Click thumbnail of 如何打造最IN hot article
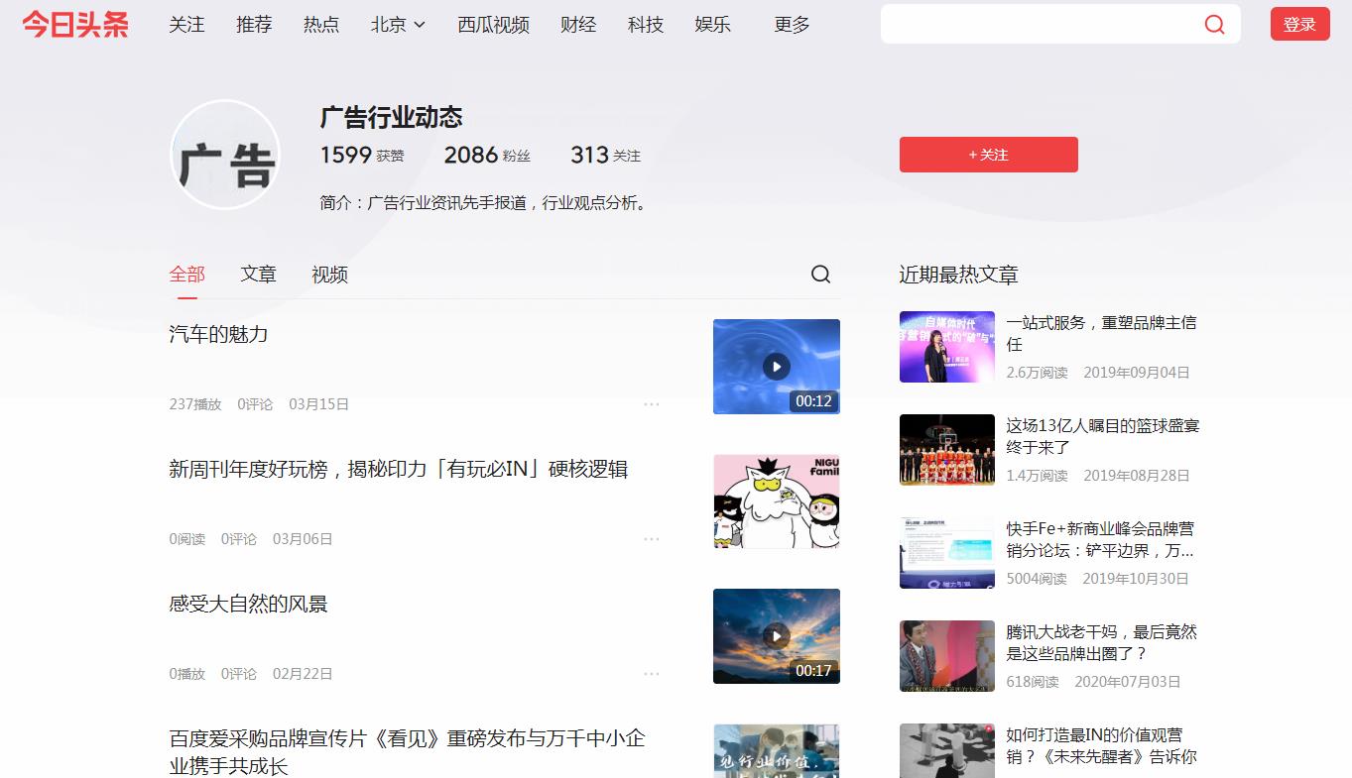1352x778 pixels. coord(947,750)
